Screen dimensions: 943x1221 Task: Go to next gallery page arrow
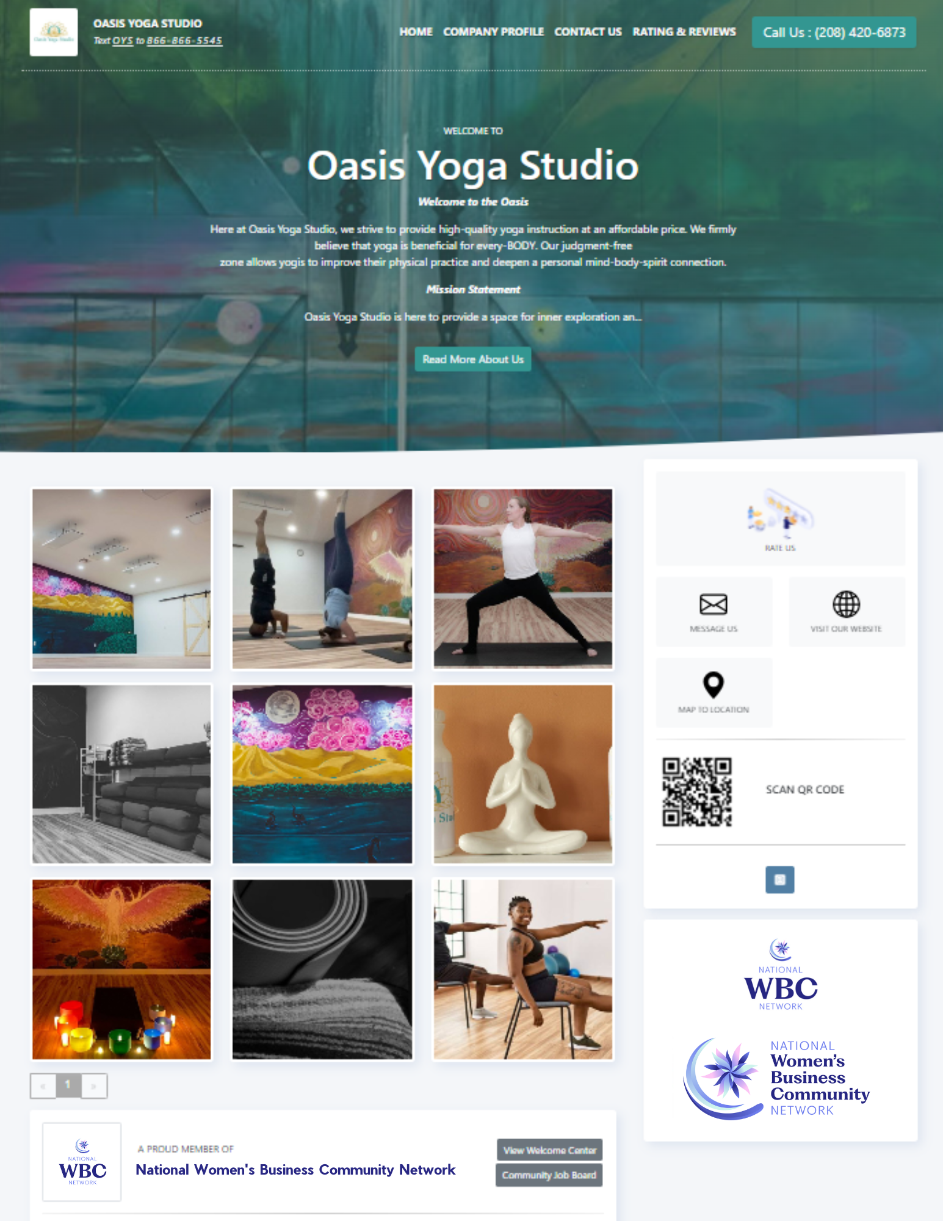94,1086
